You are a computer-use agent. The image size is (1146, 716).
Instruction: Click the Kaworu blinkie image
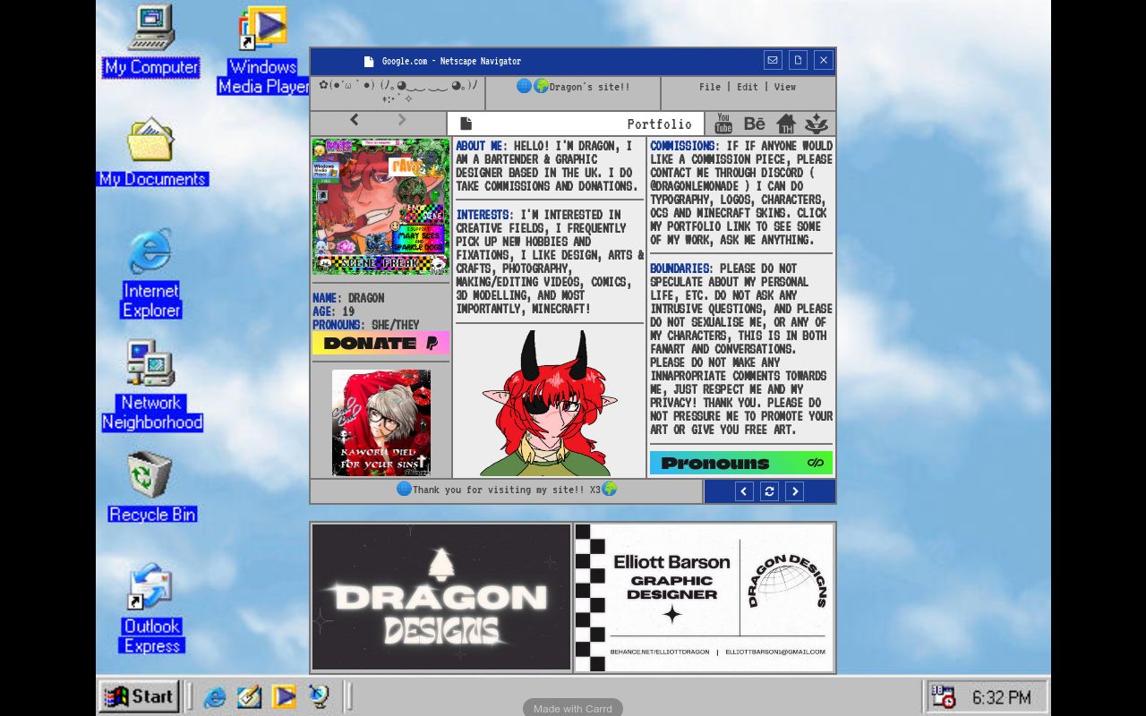pyautogui.click(x=381, y=421)
